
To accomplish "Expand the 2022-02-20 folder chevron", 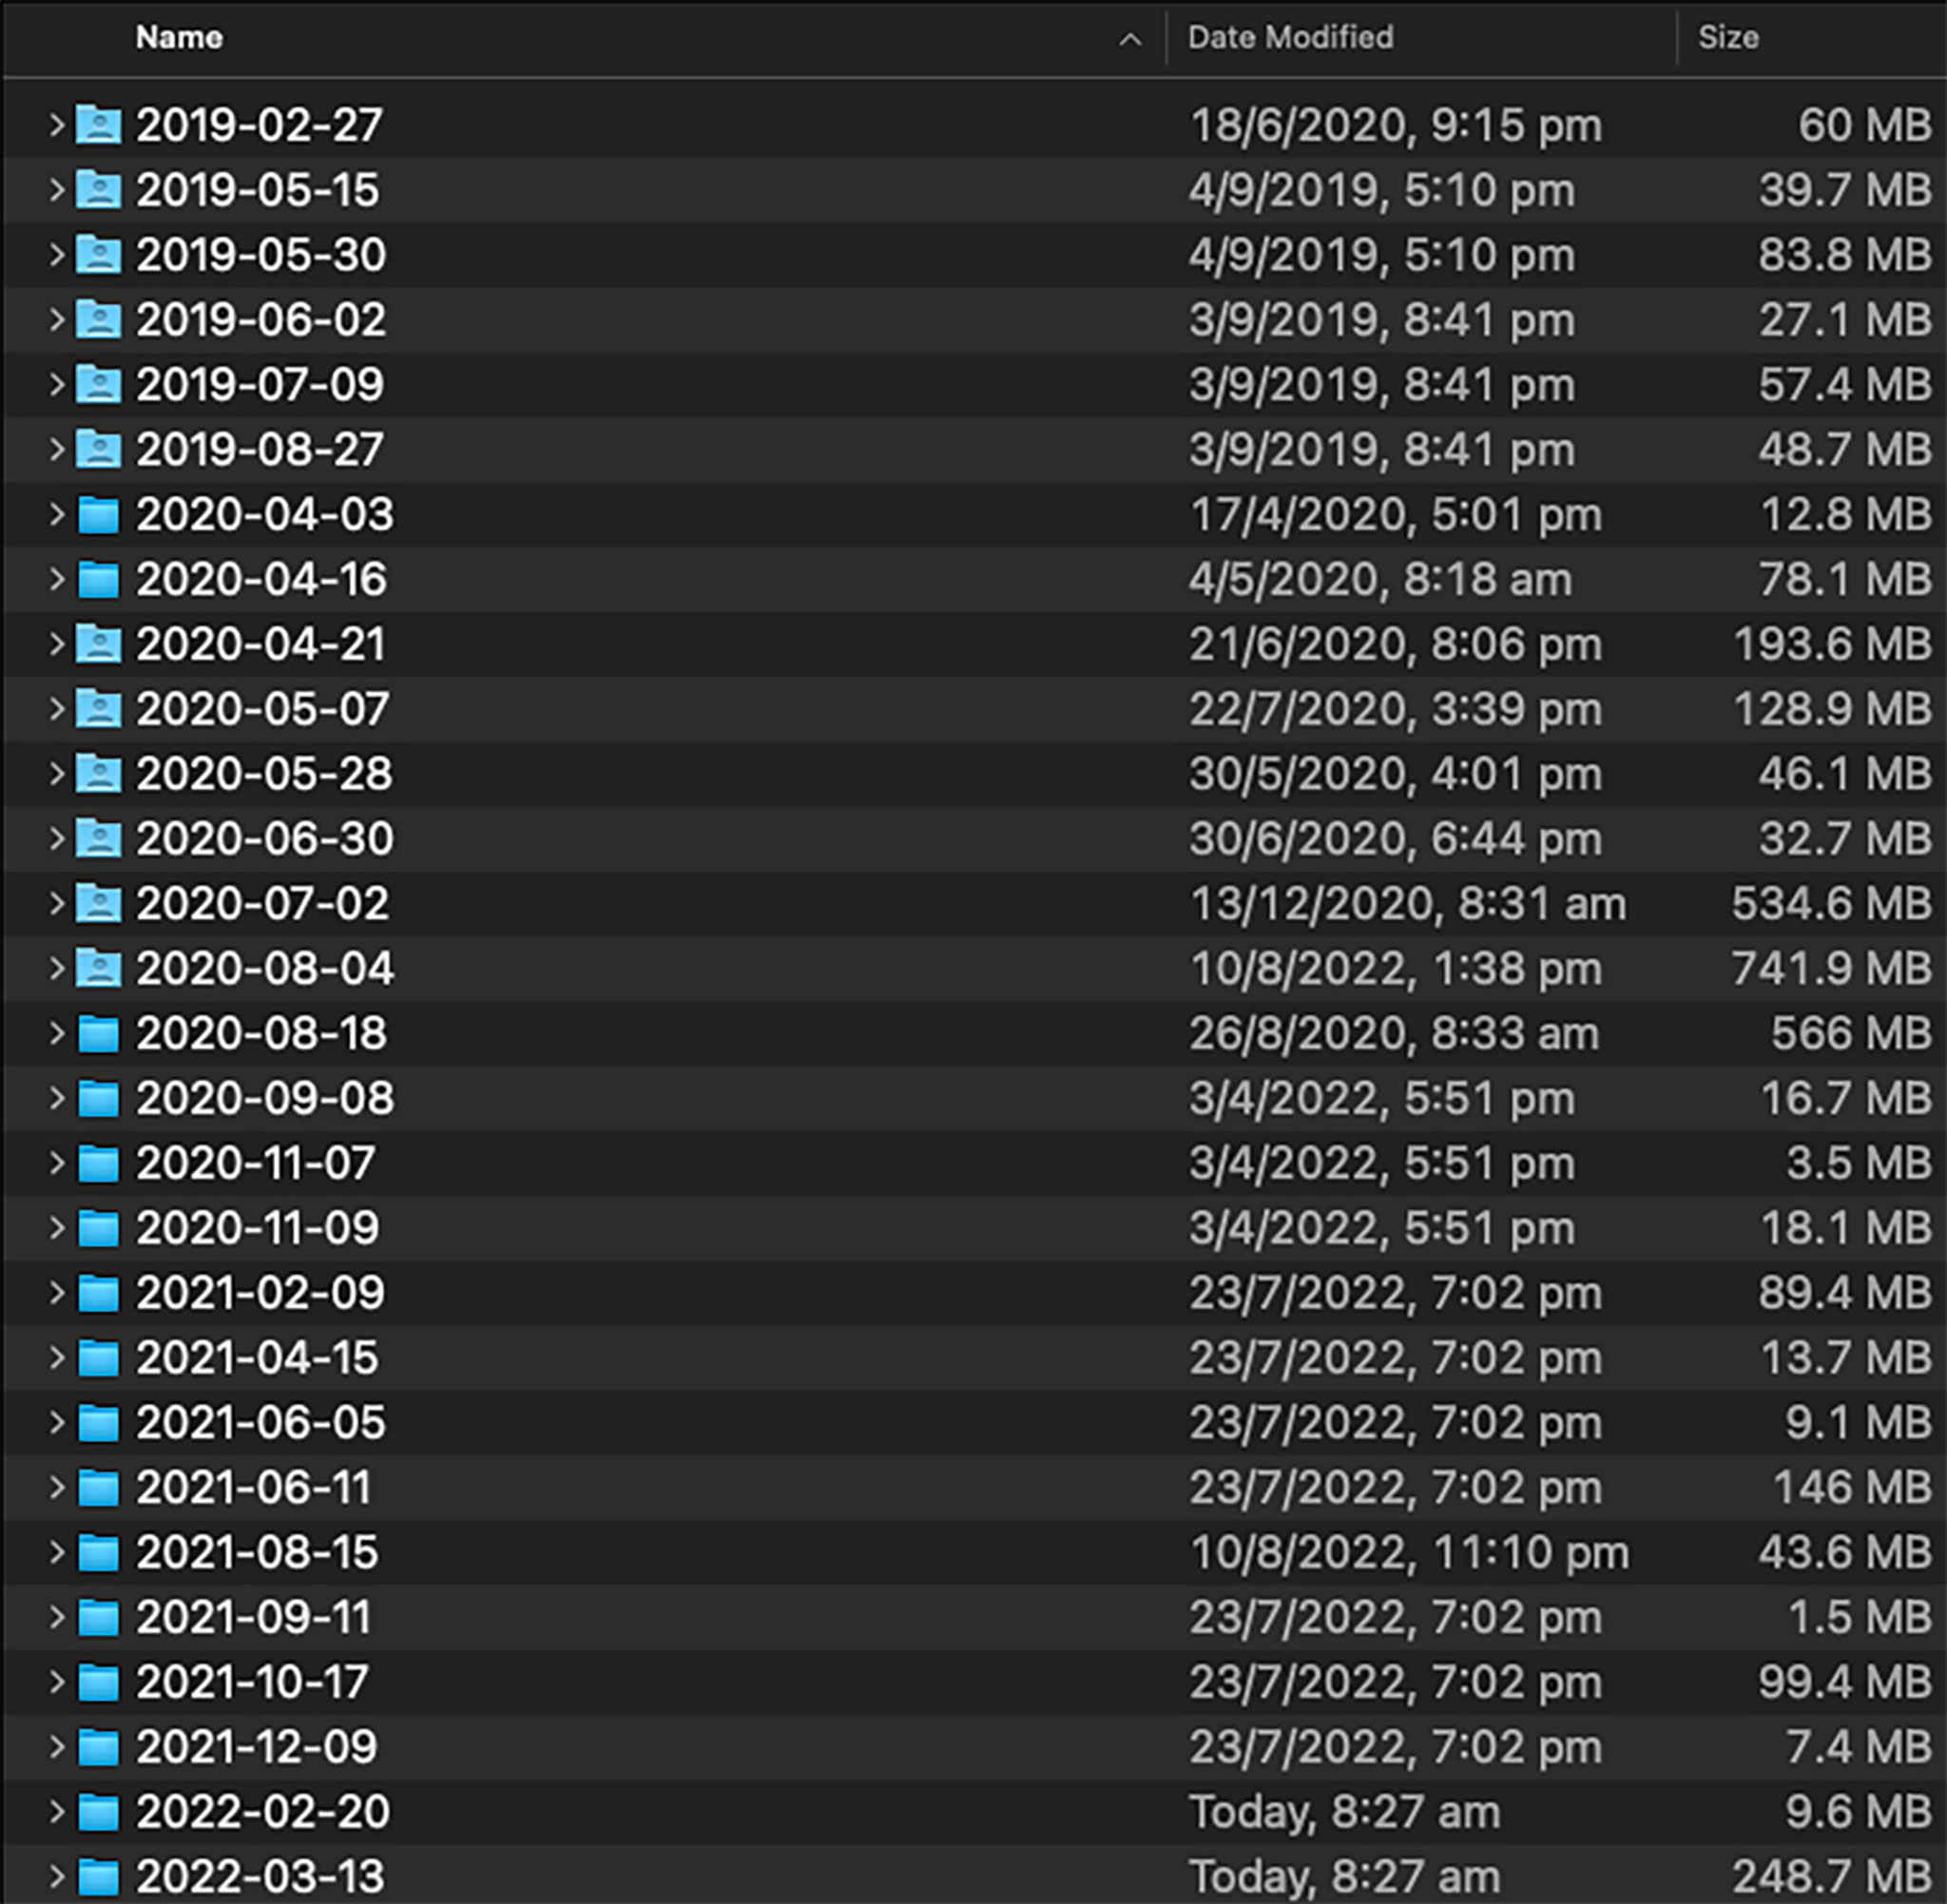I will (57, 1812).
